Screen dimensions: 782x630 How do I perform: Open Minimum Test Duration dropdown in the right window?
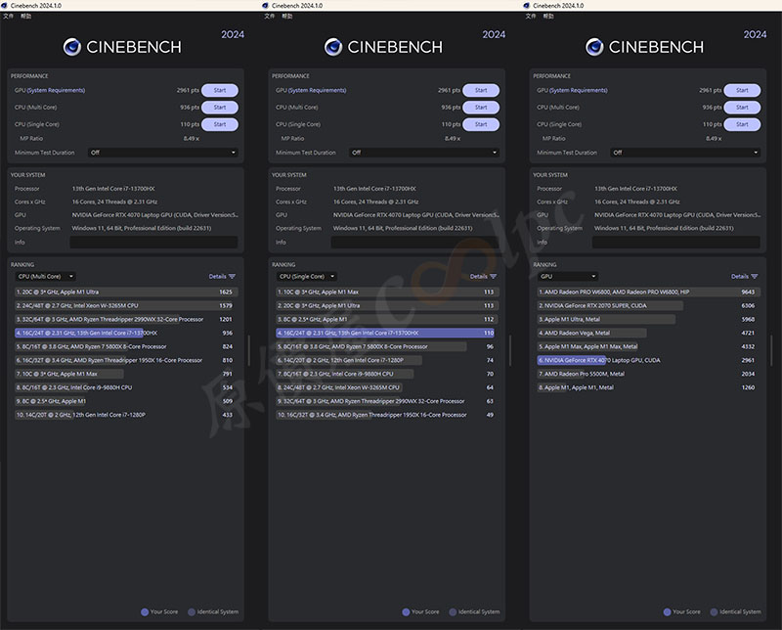(685, 153)
